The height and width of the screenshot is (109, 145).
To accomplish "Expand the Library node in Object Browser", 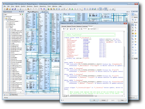I will pyautogui.click(x=5, y=18).
